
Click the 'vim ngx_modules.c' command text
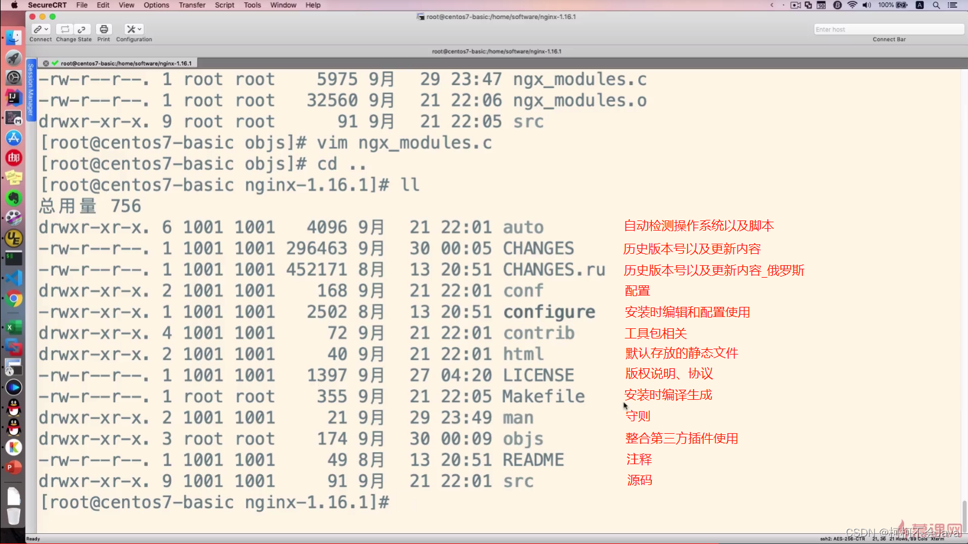point(404,143)
